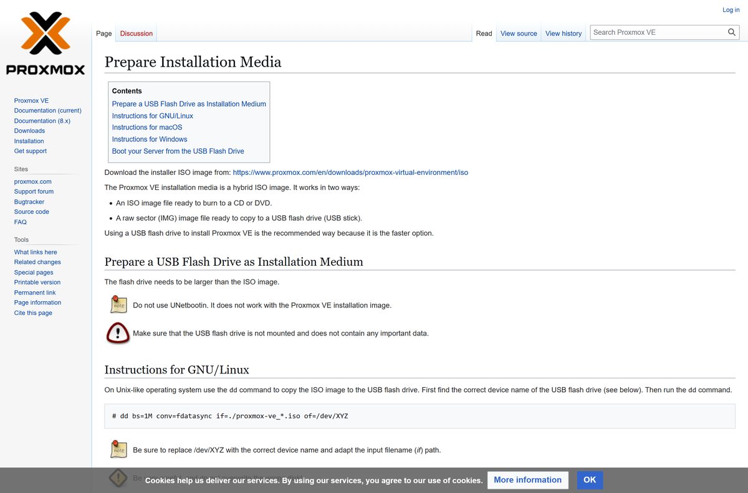This screenshot has height=493, width=748.
Task: Switch to the Read tab
Action: [x=484, y=34]
